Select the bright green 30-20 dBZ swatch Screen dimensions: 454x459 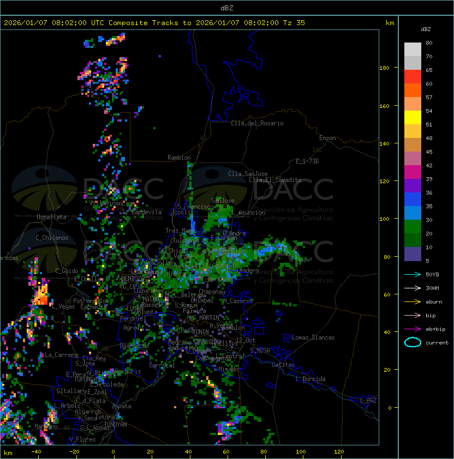[413, 227]
